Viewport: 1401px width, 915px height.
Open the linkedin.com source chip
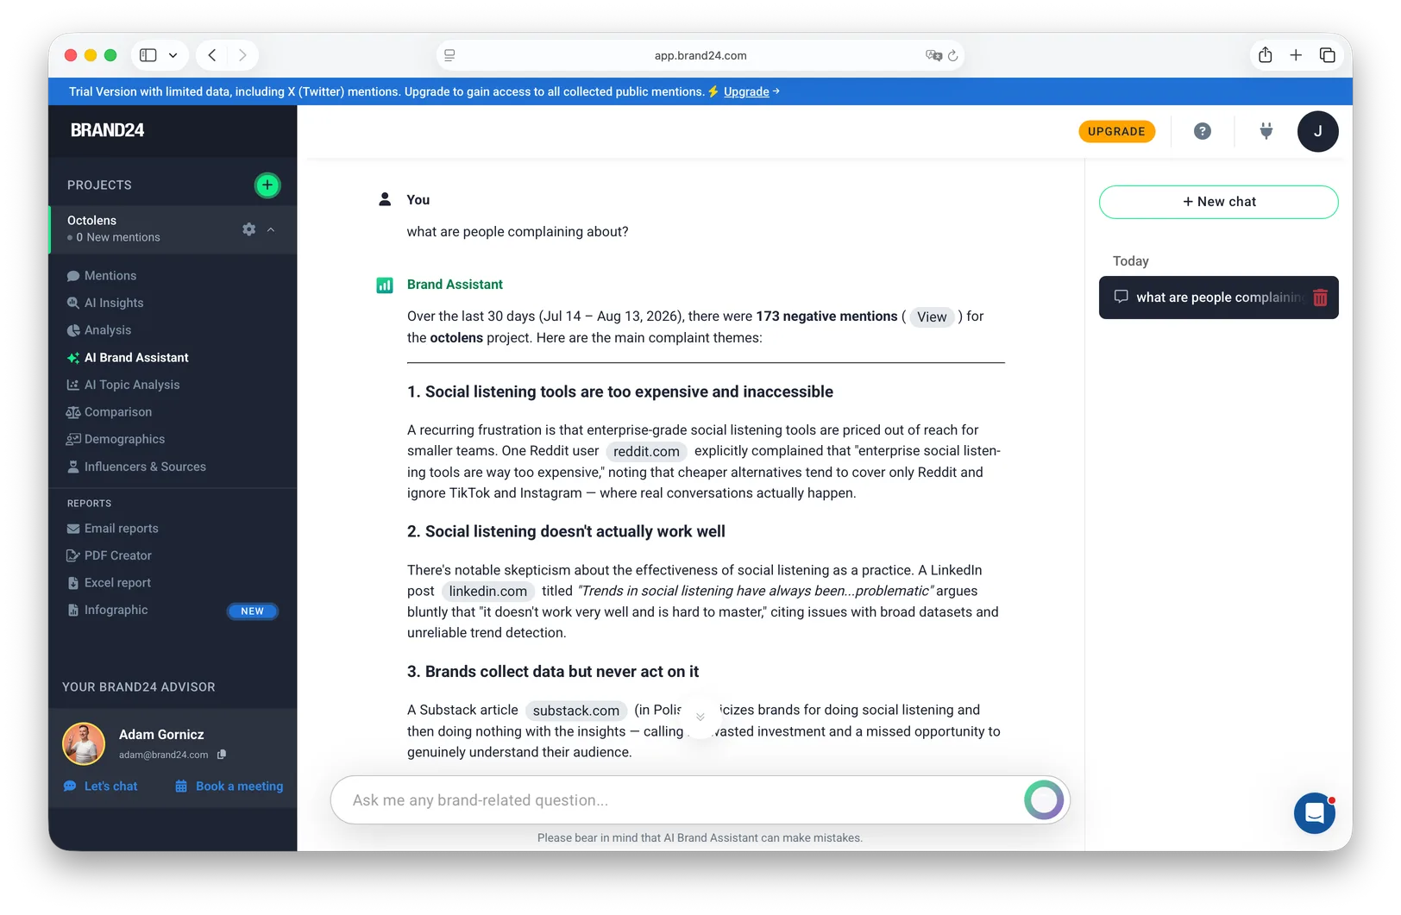(x=487, y=592)
